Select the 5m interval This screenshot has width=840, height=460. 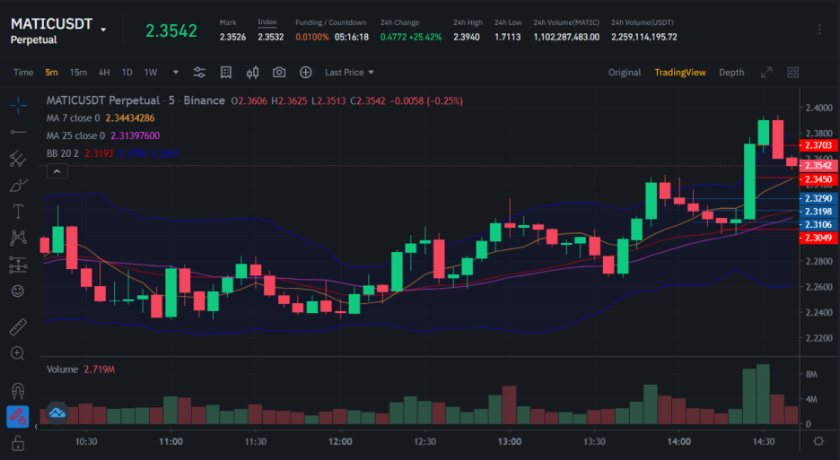click(51, 73)
